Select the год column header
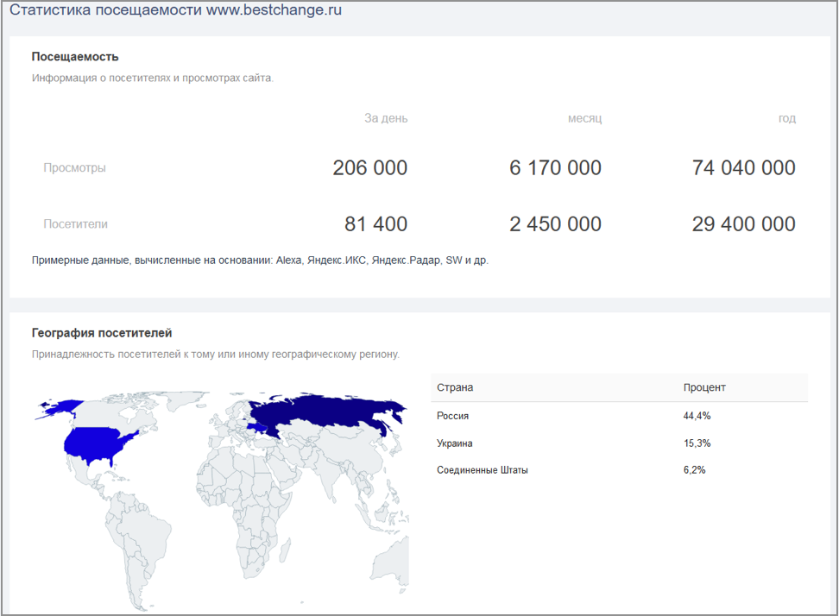The height and width of the screenshot is (616, 839). coord(786,118)
